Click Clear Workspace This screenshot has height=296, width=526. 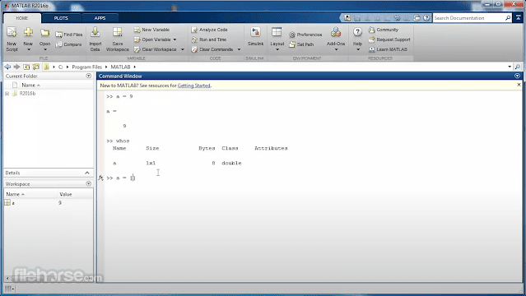click(155, 49)
